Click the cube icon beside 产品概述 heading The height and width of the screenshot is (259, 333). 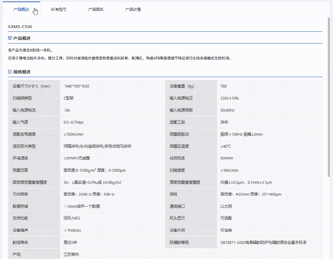click(10, 38)
